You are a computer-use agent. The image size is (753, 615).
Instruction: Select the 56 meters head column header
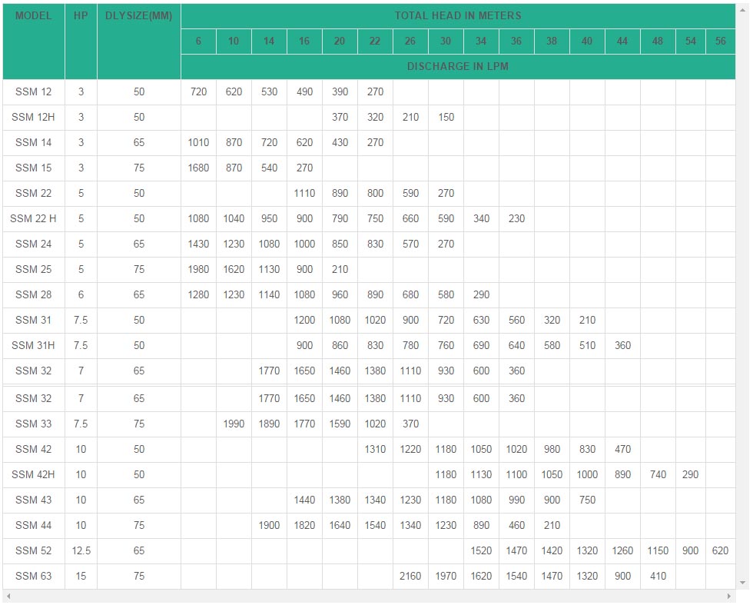click(720, 41)
